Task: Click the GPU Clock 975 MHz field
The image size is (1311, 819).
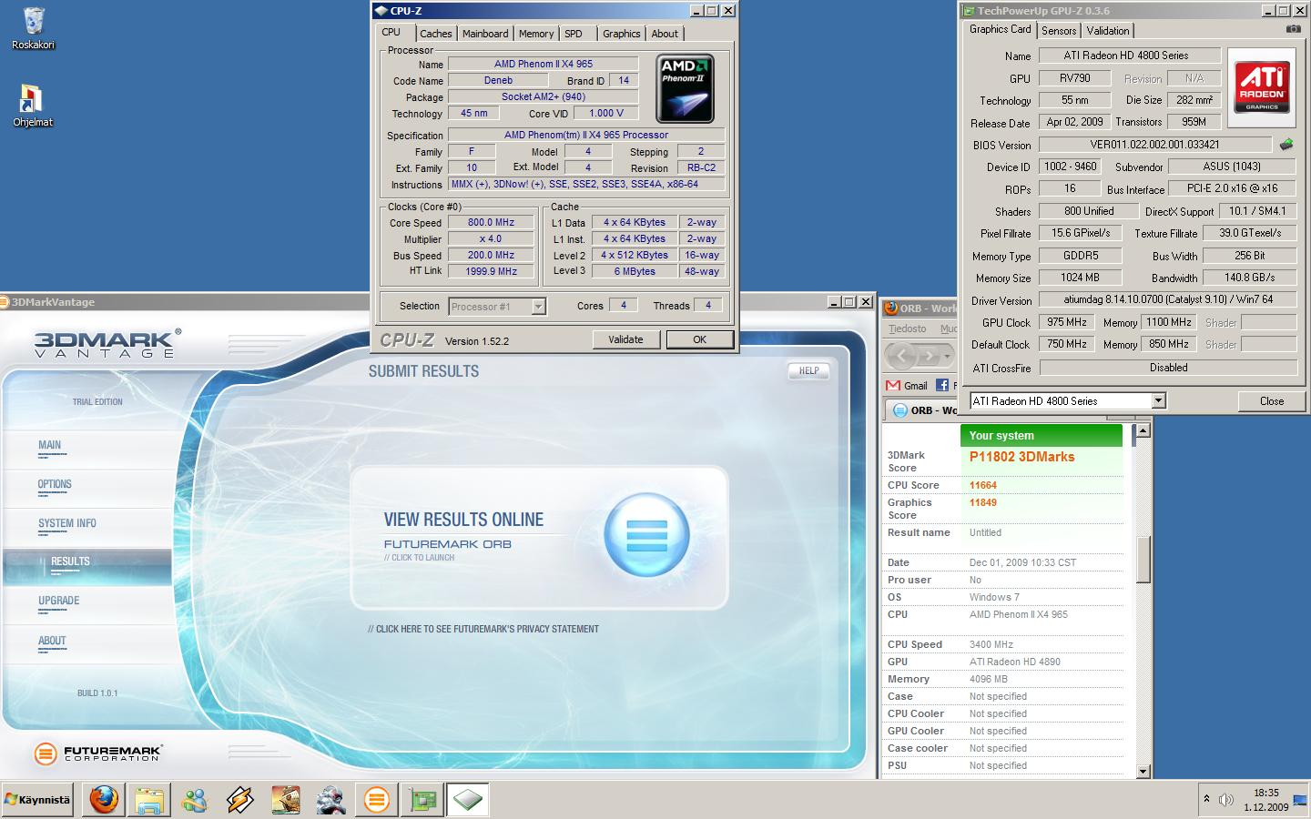Action: click(1067, 322)
